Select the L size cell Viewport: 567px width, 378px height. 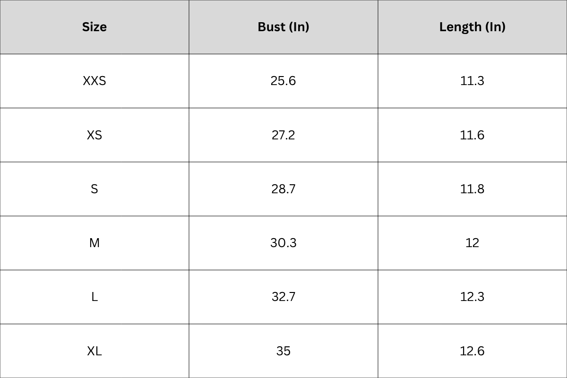pos(94,297)
